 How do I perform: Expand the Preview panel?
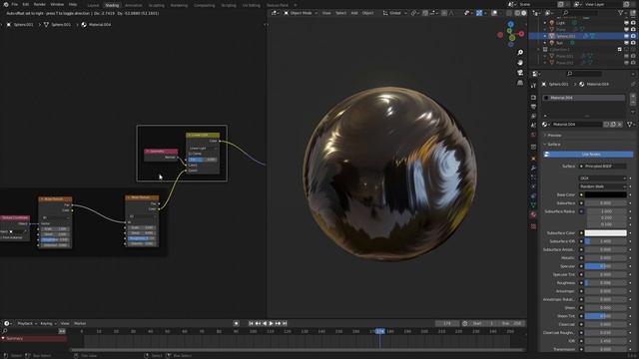click(x=553, y=136)
